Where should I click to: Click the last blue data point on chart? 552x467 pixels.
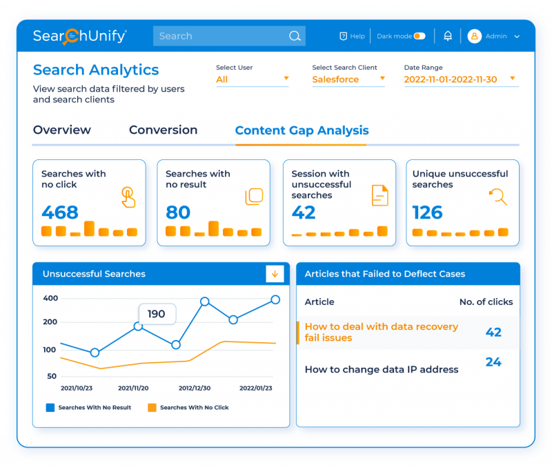click(x=275, y=300)
